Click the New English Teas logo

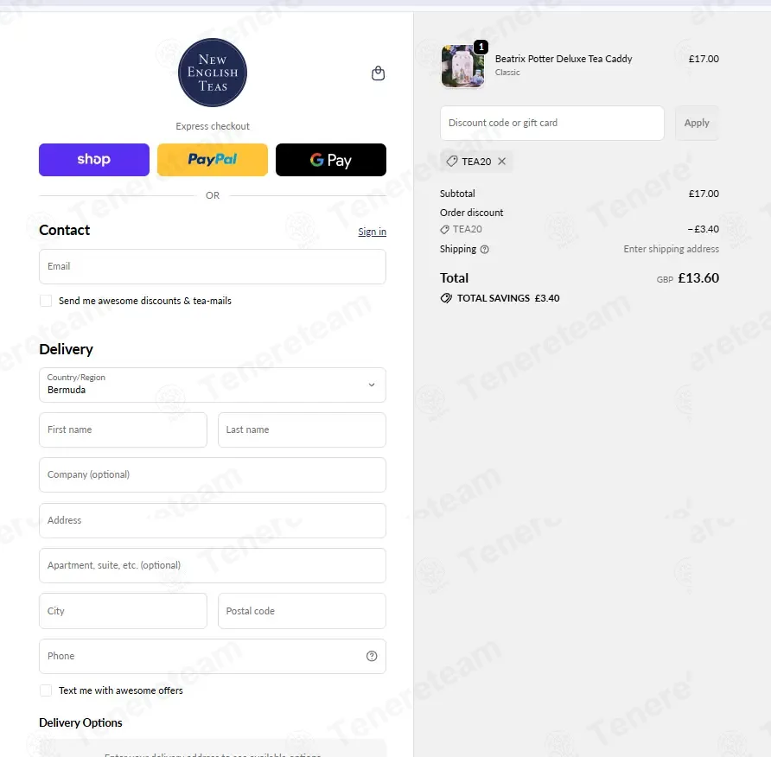click(213, 73)
